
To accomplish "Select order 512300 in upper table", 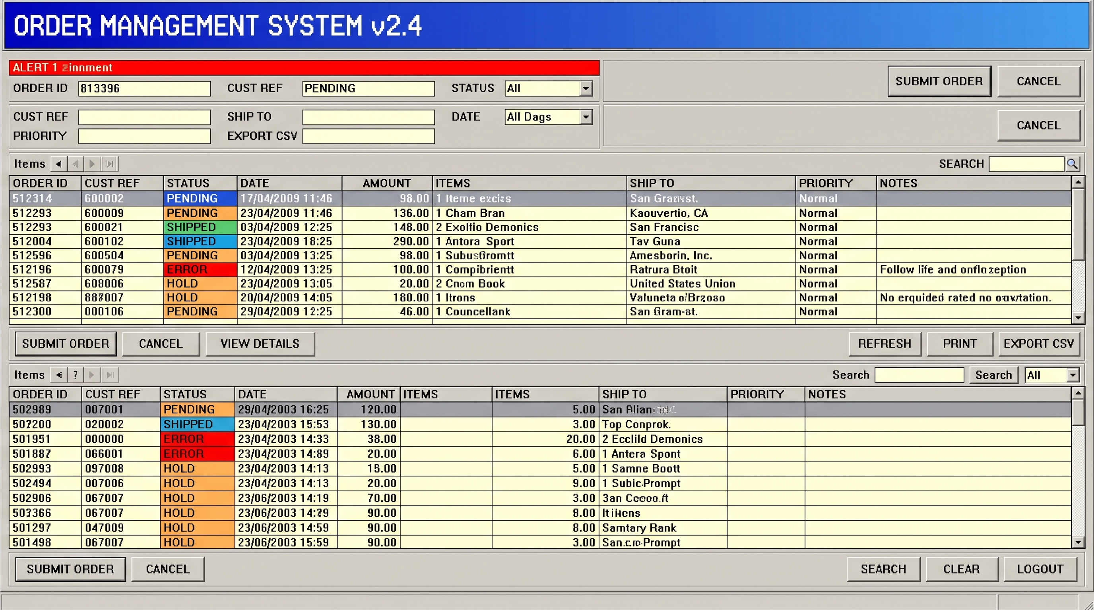I will click(x=540, y=312).
